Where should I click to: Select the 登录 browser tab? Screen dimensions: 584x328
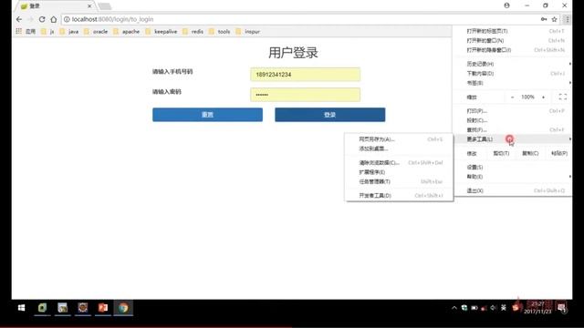[x=56, y=6]
